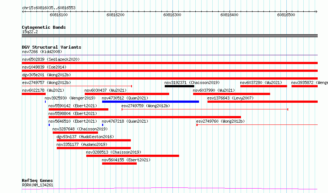Screen dimensions: 328x193
Task: Click ruler position 60816100
Action: click(59, 15)
